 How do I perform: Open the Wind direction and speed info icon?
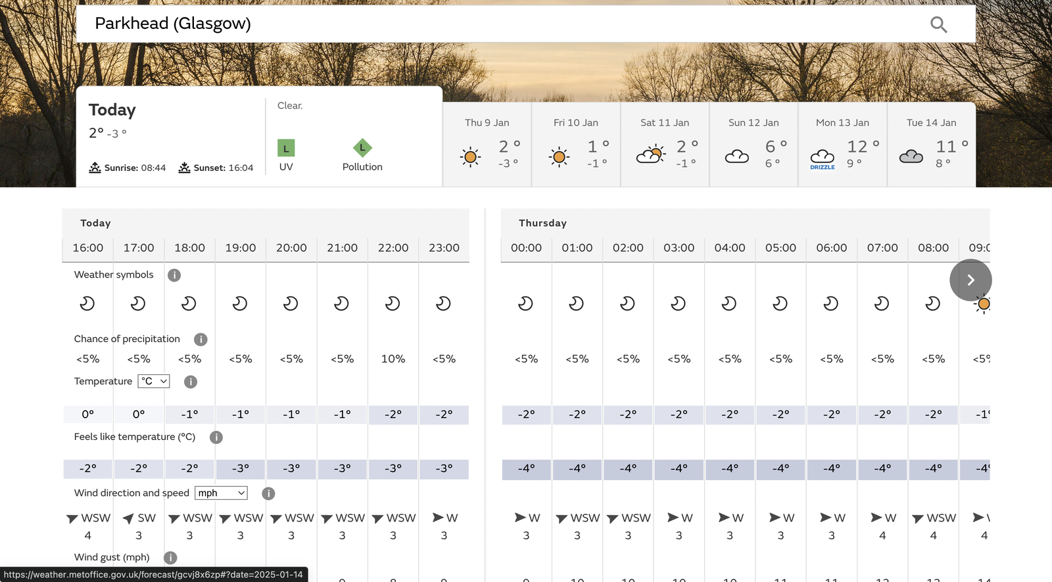(x=268, y=493)
